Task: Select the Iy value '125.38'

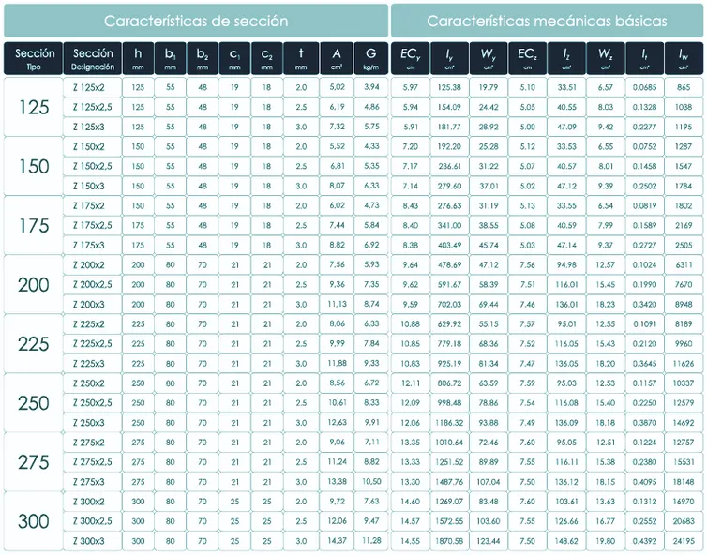Action: pyautogui.click(x=449, y=87)
